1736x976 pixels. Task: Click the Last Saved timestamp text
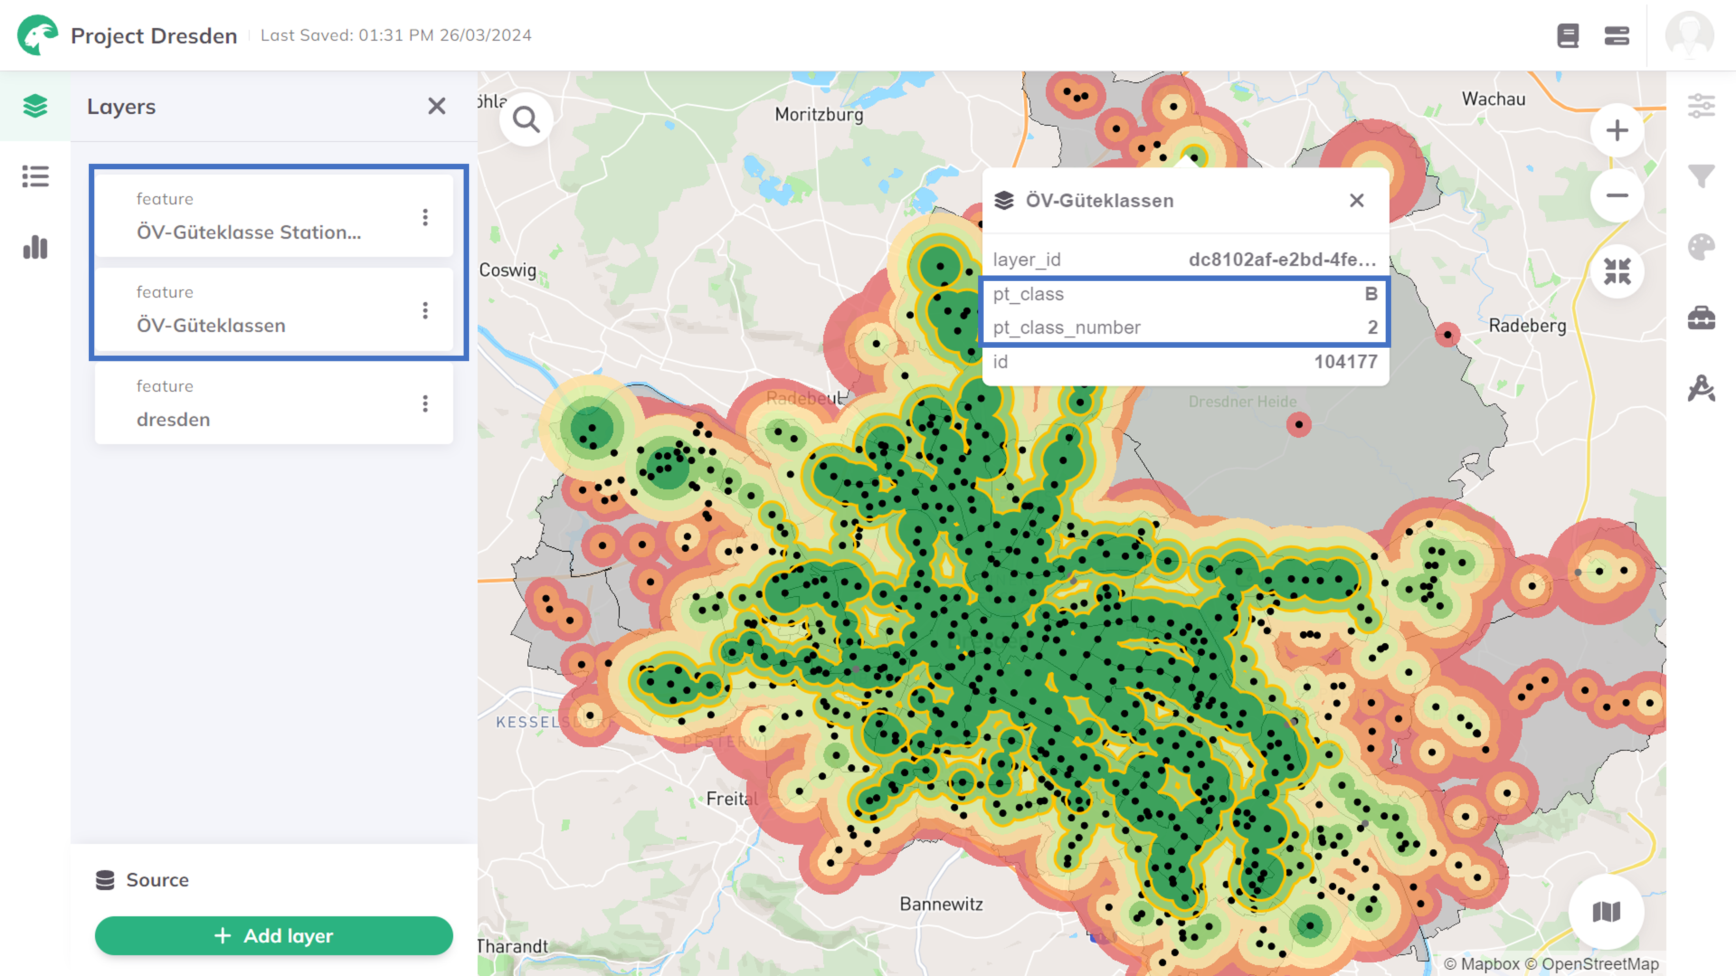coord(396,35)
